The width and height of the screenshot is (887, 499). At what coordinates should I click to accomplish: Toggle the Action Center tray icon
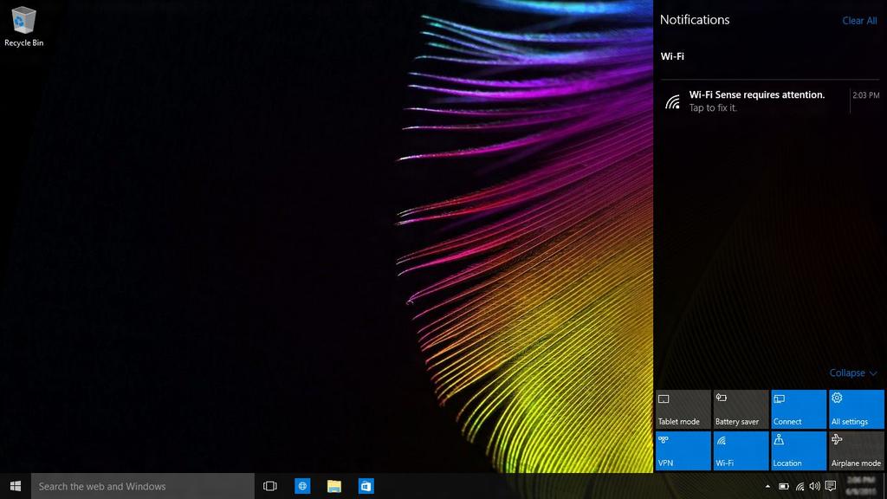(831, 486)
